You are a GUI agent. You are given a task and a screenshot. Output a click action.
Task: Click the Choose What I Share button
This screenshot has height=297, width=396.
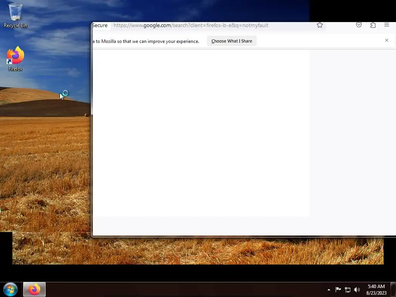pos(232,41)
